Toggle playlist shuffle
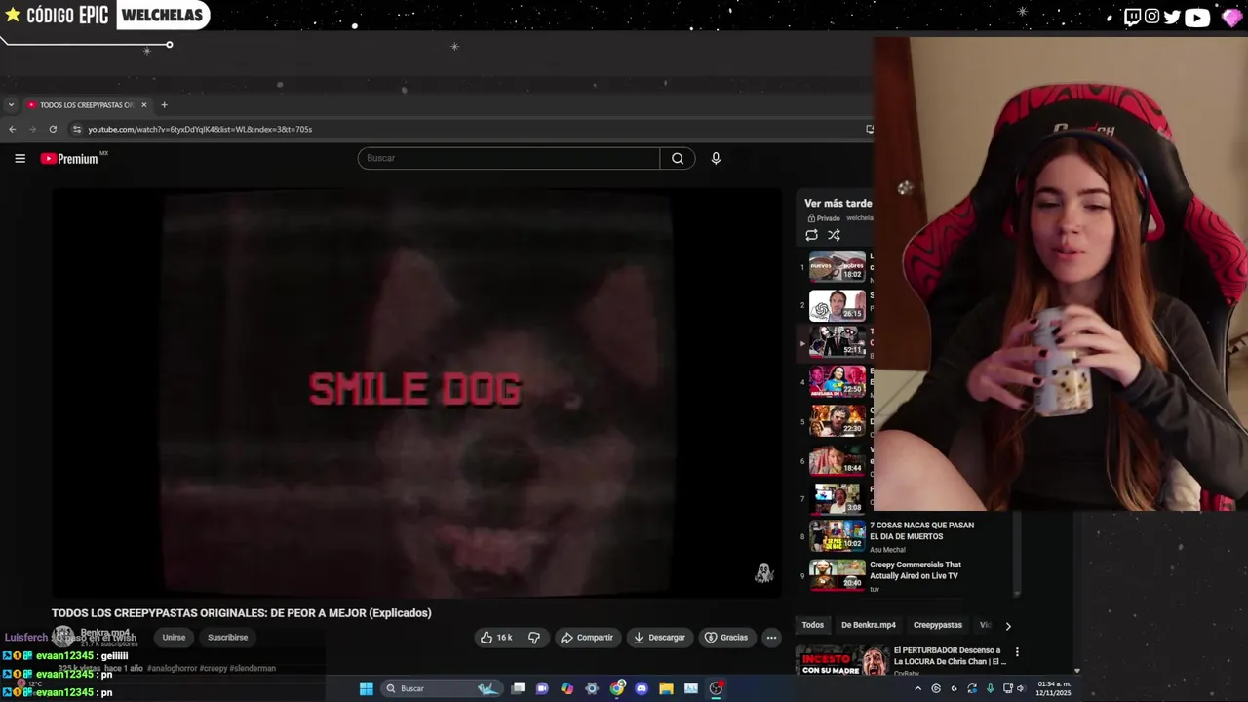Screen dimensions: 1248x702 [834, 235]
